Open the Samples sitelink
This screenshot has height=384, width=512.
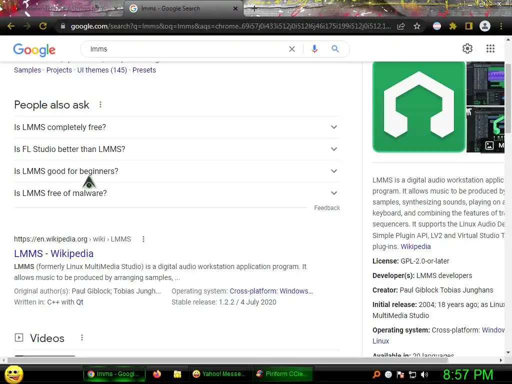click(27, 70)
